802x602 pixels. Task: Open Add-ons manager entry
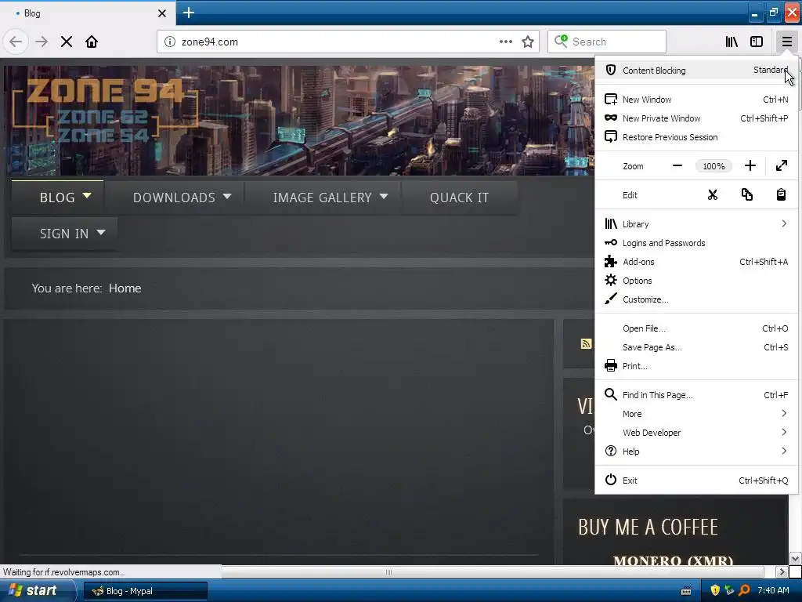click(x=696, y=262)
